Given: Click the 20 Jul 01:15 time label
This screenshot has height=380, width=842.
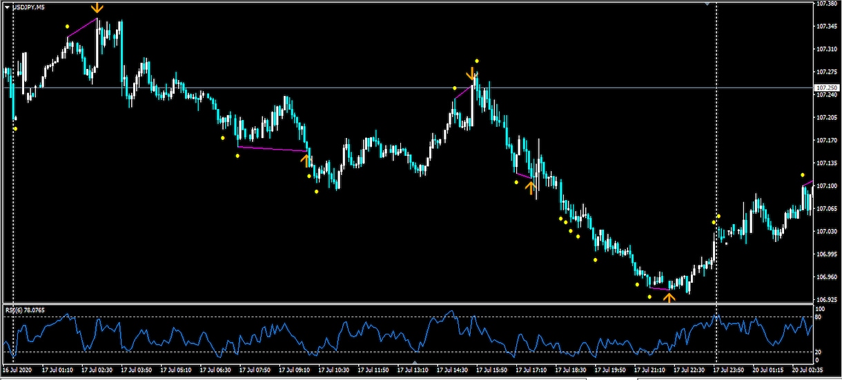Looking at the screenshot, I should 768,370.
